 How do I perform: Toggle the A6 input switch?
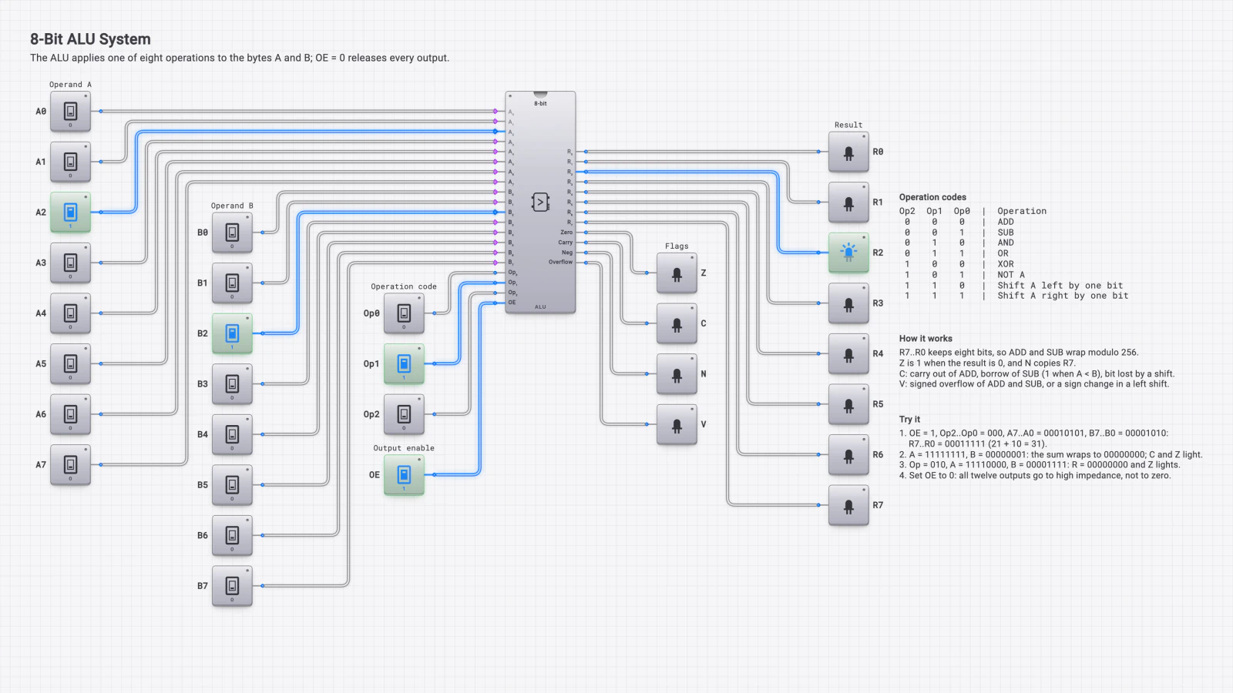[70, 414]
